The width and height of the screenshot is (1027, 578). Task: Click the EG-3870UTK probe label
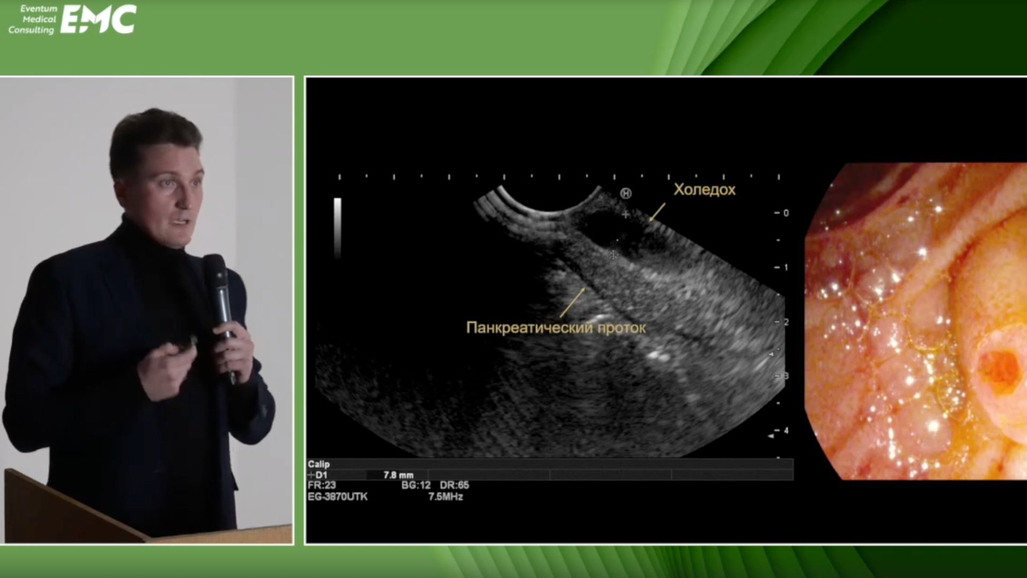click(x=338, y=497)
